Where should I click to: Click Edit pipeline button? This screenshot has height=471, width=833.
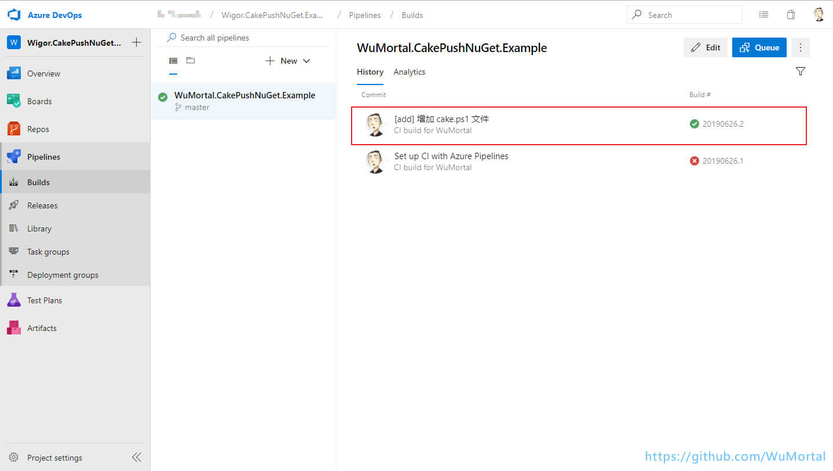706,47
